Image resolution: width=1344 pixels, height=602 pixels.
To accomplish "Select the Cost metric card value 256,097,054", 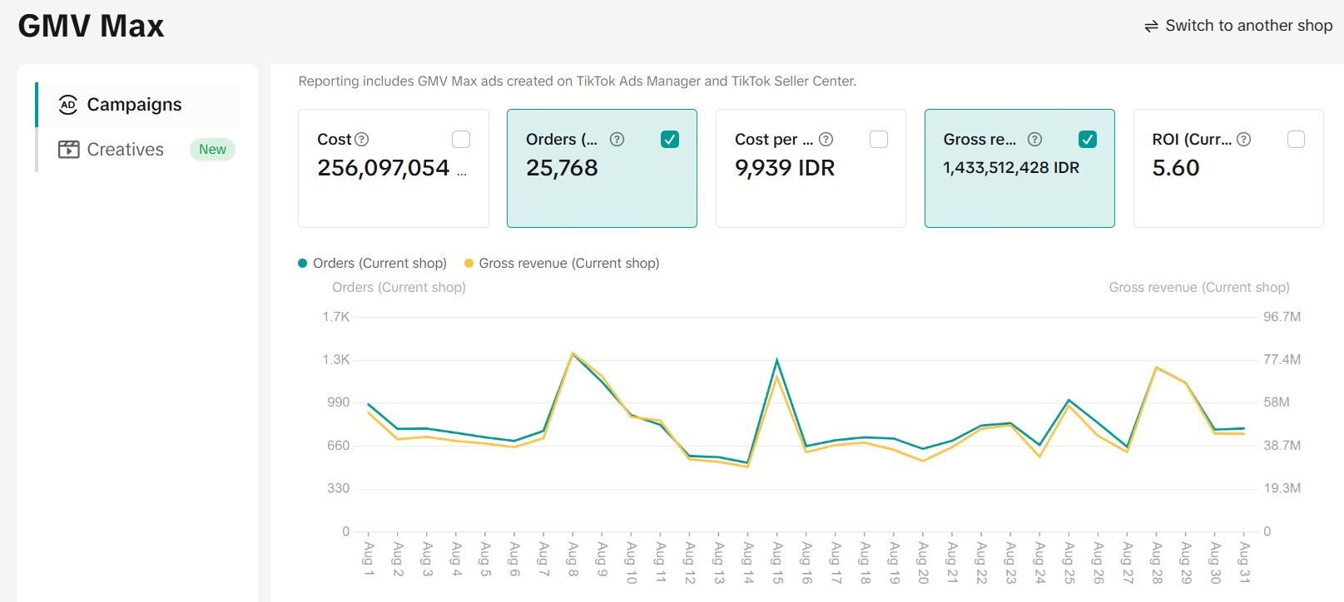I will click(384, 168).
